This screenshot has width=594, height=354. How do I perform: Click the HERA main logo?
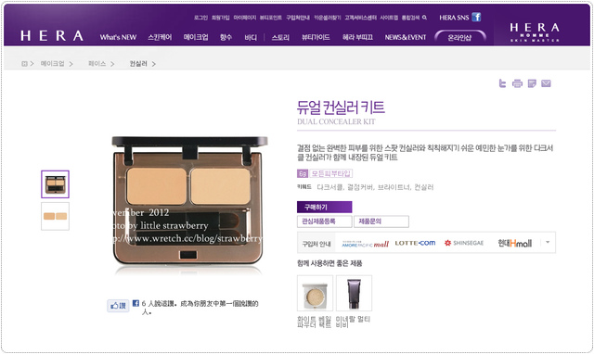(52, 36)
